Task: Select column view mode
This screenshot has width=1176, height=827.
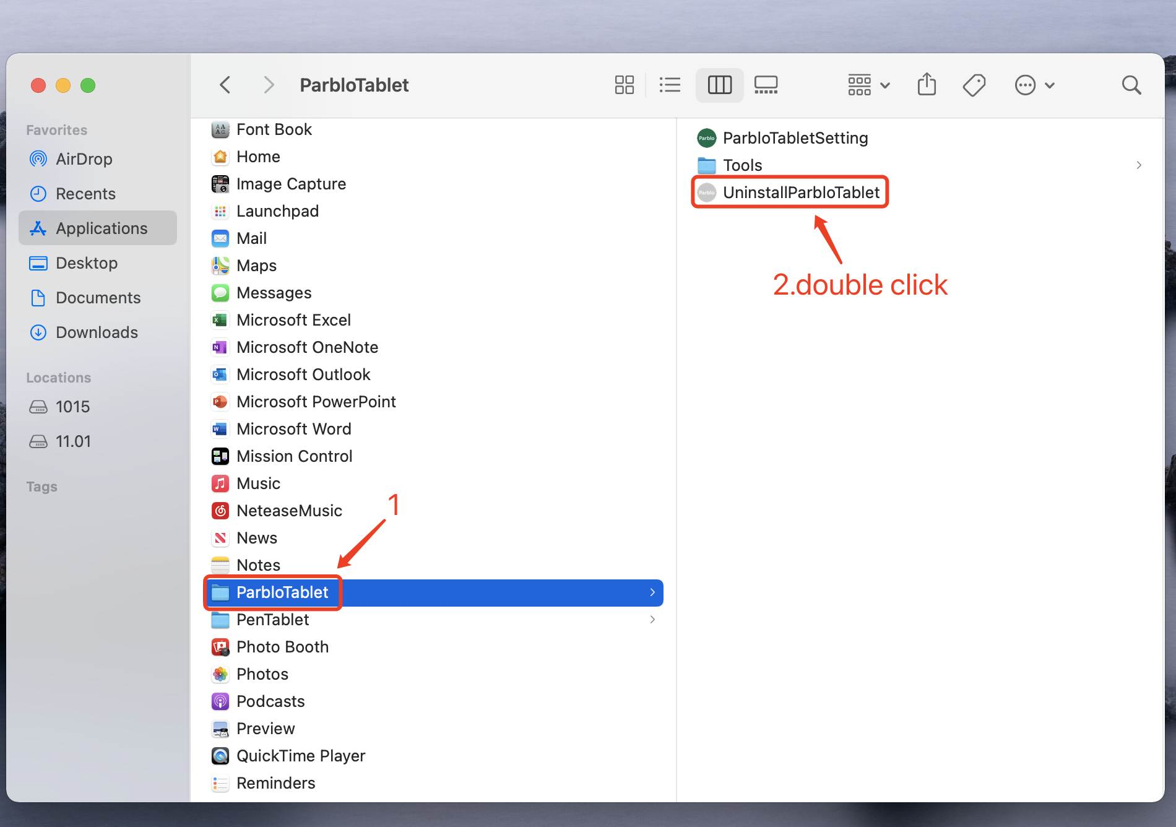Action: point(719,85)
